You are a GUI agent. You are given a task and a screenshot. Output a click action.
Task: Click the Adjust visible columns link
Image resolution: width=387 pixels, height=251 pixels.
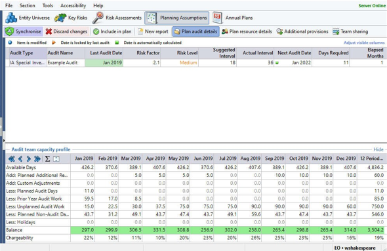click(x=364, y=43)
